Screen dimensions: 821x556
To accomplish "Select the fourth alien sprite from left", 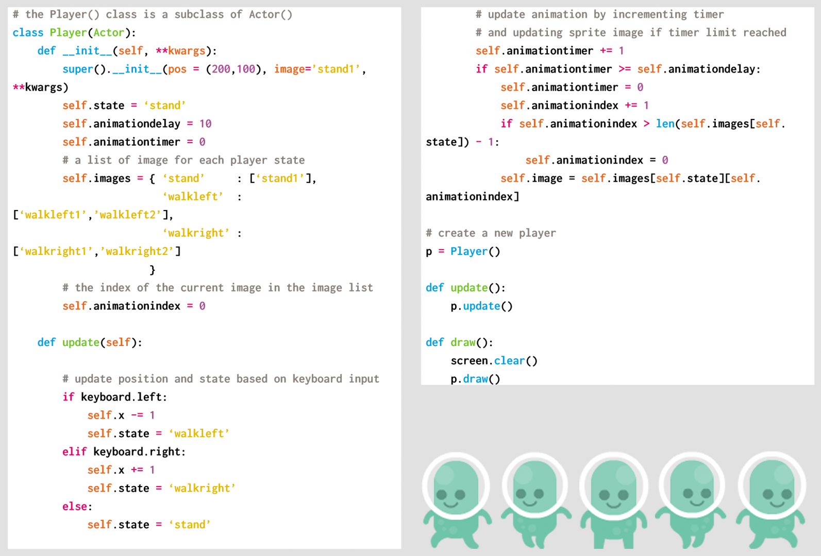I will pos(692,499).
